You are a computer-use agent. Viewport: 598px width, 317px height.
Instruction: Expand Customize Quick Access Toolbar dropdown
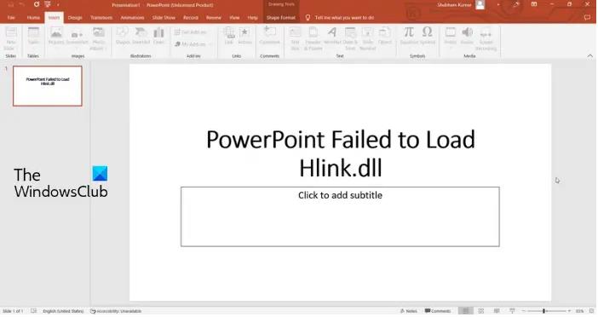pyautogui.click(x=58, y=5)
